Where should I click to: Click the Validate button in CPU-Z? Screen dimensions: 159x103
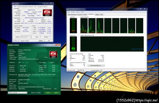pos(41,41)
